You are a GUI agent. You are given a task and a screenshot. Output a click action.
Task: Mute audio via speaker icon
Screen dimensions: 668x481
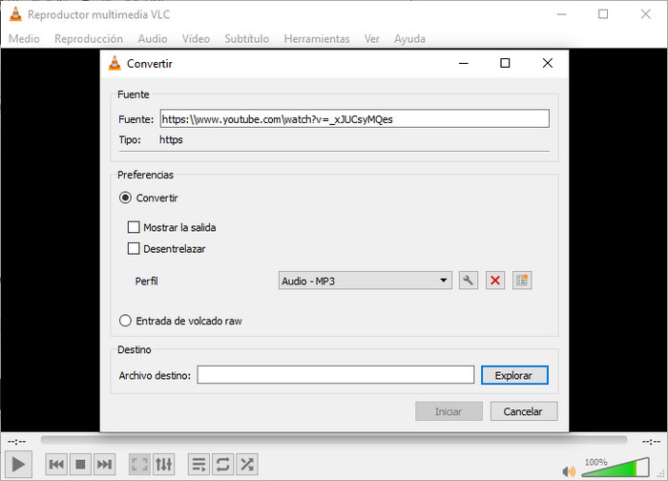pyautogui.click(x=569, y=471)
